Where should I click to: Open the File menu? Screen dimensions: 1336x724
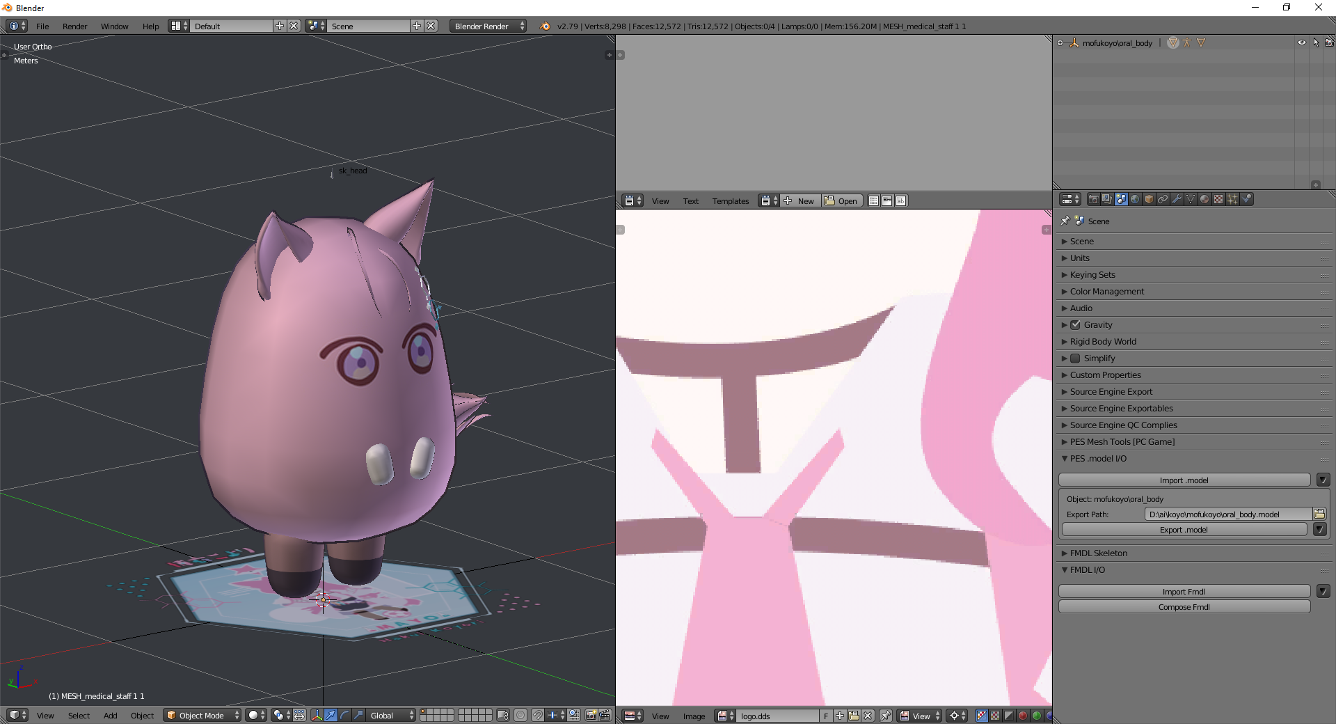(x=42, y=26)
